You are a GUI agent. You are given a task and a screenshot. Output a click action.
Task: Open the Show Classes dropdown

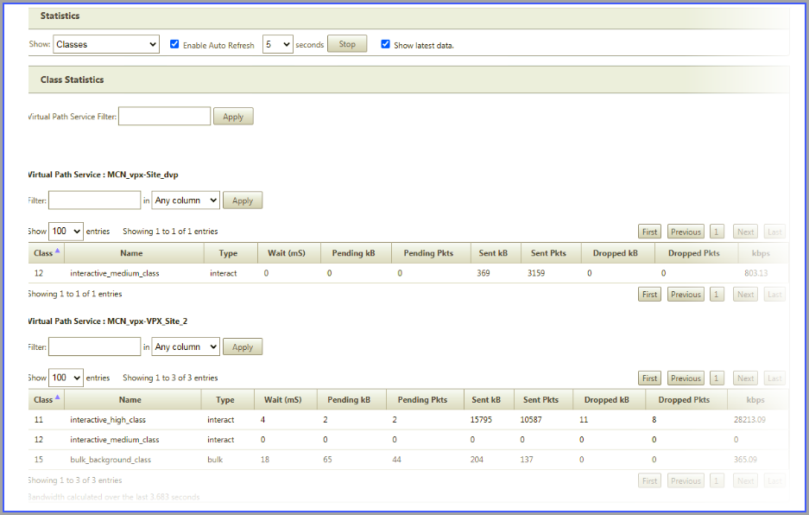point(106,44)
